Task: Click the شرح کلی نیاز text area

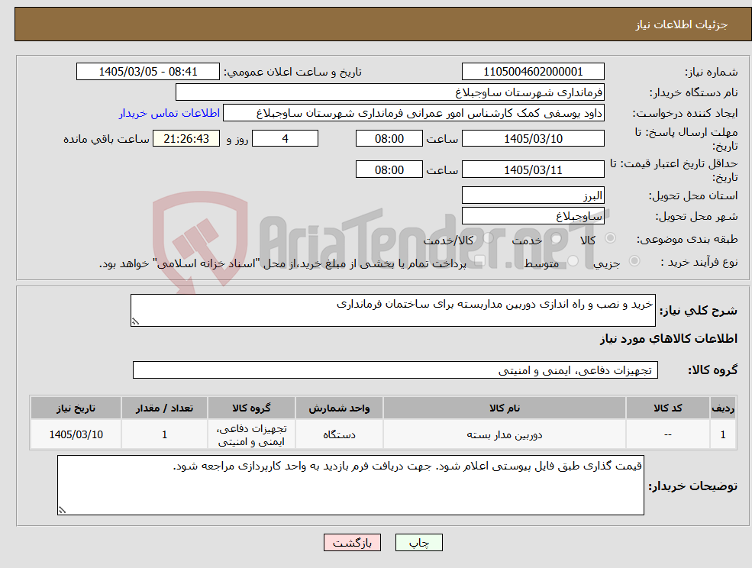Action: (x=392, y=311)
